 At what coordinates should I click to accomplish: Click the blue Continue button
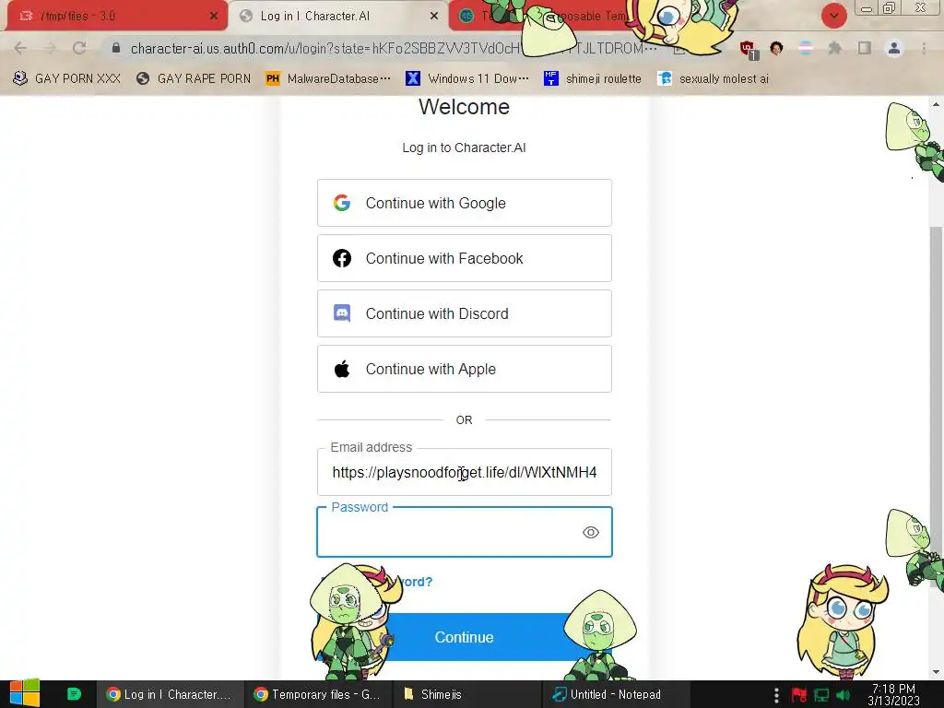(465, 637)
